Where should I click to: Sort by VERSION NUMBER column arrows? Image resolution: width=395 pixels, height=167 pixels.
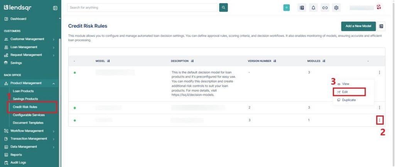click(275, 61)
